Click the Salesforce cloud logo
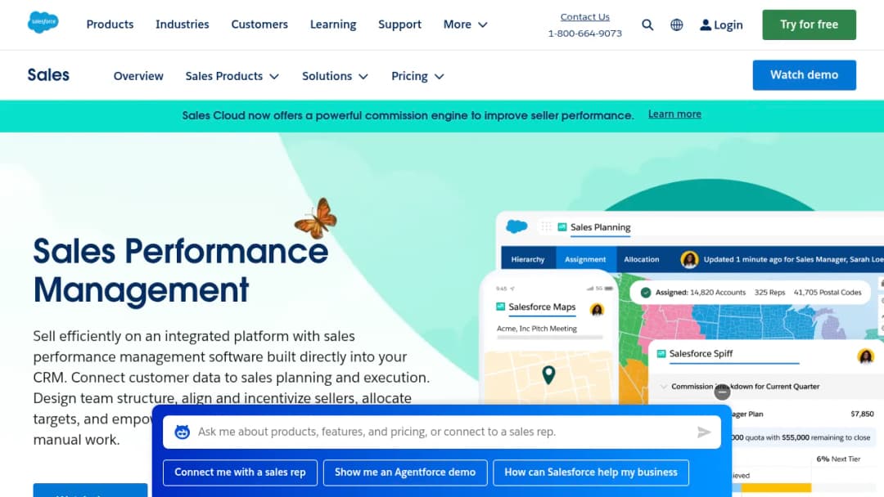The height and width of the screenshot is (497, 884). pos(43,23)
